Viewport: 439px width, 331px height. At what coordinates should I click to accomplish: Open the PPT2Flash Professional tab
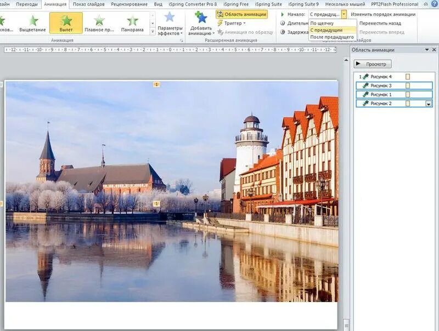[395, 4]
